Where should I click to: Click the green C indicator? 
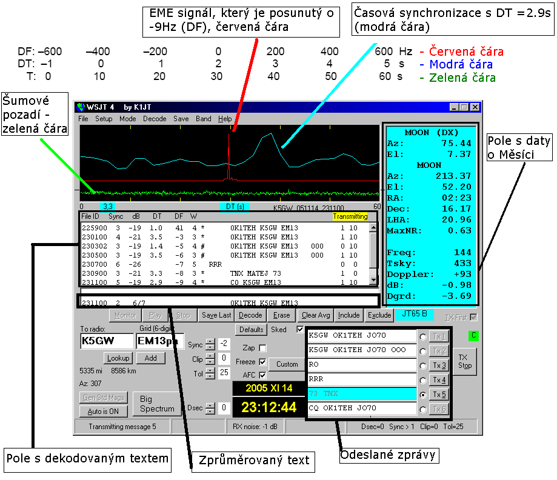point(473,335)
